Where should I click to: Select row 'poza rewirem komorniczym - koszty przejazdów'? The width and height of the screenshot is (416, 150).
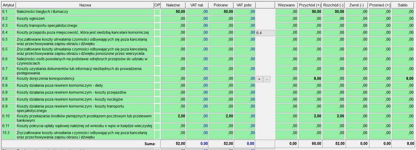85,92
